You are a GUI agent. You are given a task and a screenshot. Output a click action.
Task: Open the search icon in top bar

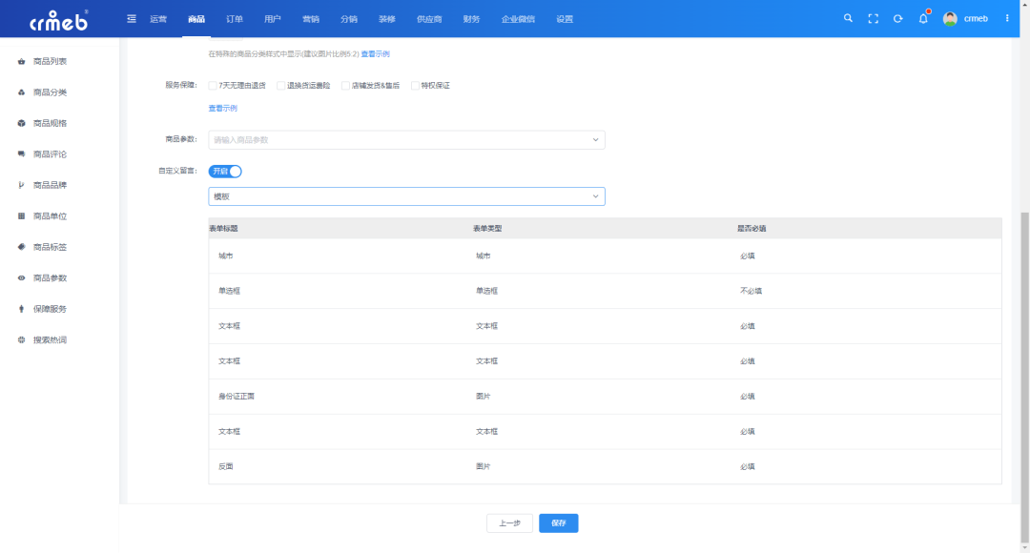(848, 17)
